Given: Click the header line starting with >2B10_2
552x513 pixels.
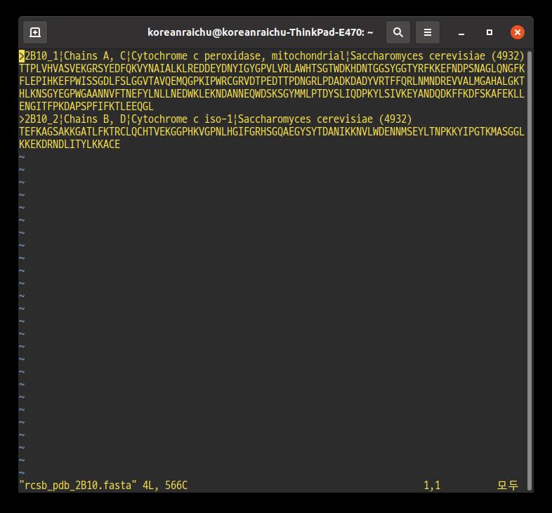Looking at the screenshot, I should [x=215, y=119].
